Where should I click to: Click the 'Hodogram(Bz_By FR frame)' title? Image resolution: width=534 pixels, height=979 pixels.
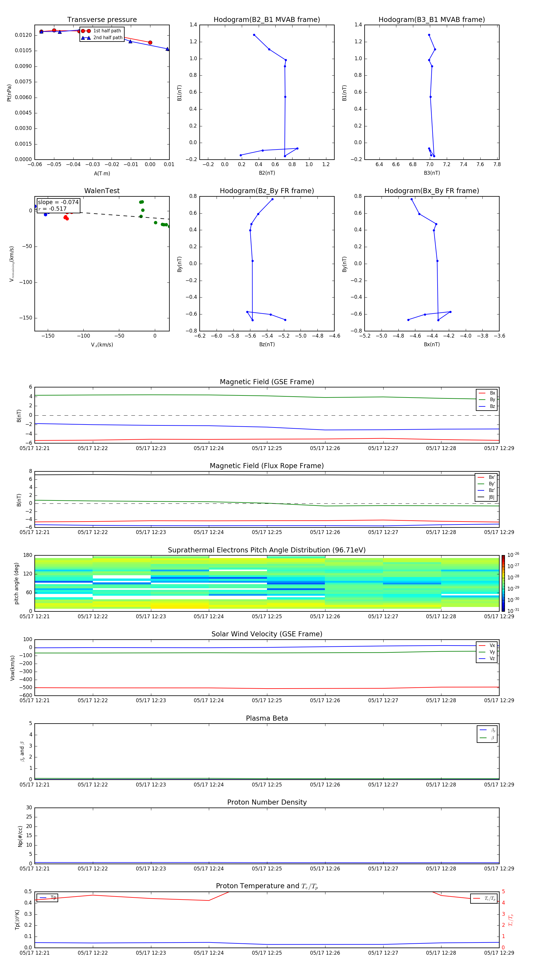pyautogui.click(x=267, y=191)
